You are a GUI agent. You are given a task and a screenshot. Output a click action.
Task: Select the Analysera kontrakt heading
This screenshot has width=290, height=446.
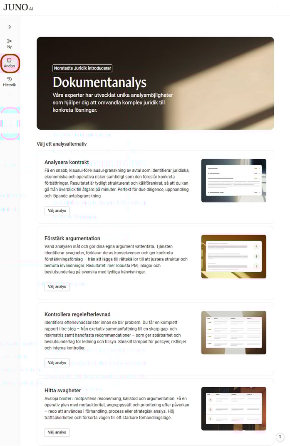click(x=67, y=162)
